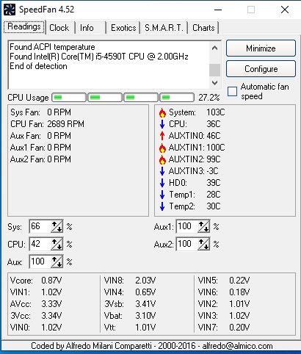Click the 'AVcc: 3.33V' voltage reading
301x354 pixels.
(x=36, y=304)
